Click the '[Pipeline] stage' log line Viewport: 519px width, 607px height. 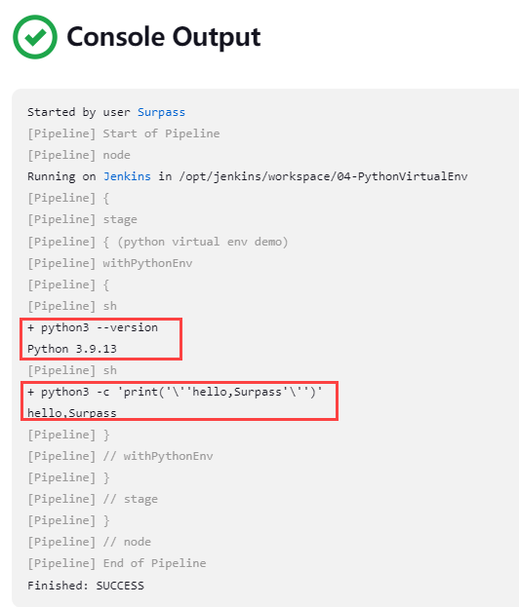[x=82, y=219]
